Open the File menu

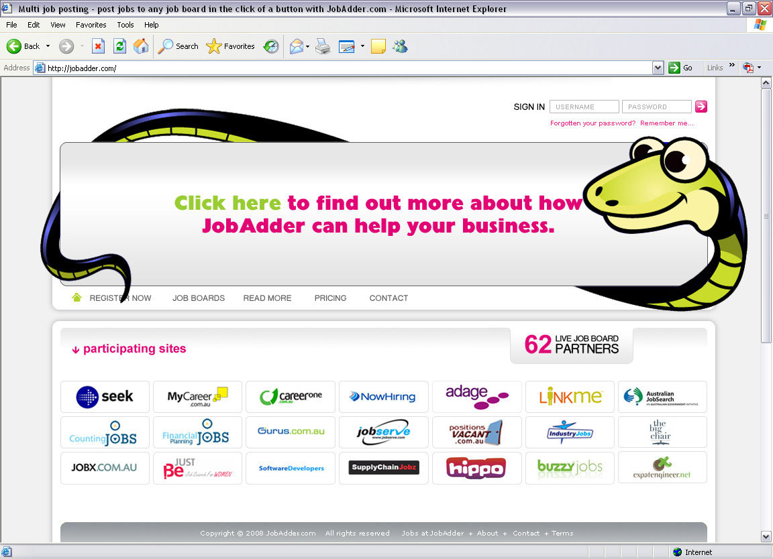(11, 25)
